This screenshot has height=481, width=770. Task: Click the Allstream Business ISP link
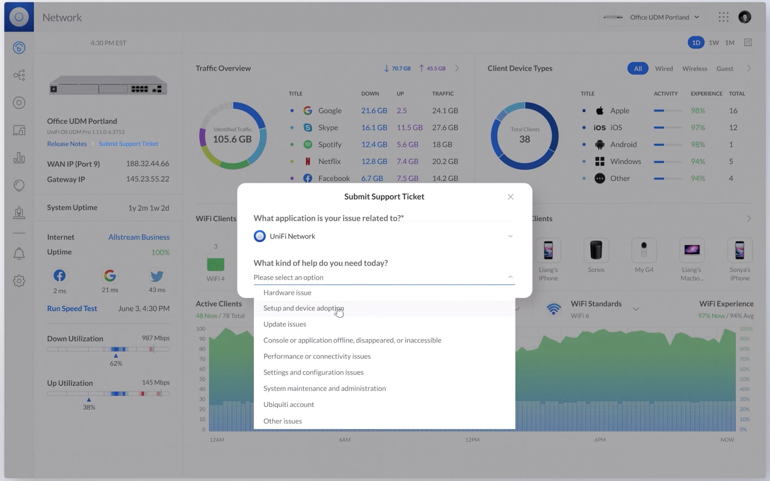pos(139,237)
